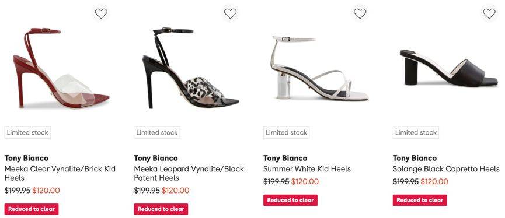Screen dimensions: 505x218
Task: Click Limited stock label on Solange Black heels
Action: click(x=416, y=132)
